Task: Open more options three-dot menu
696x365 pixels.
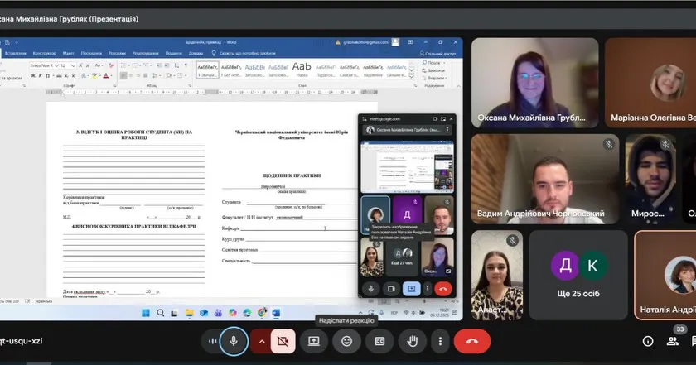Action: 440,340
